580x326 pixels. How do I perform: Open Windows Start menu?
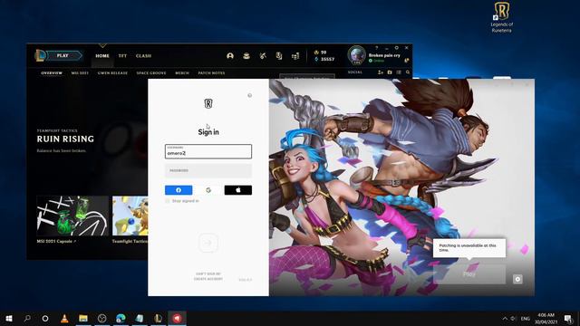coord(9,318)
